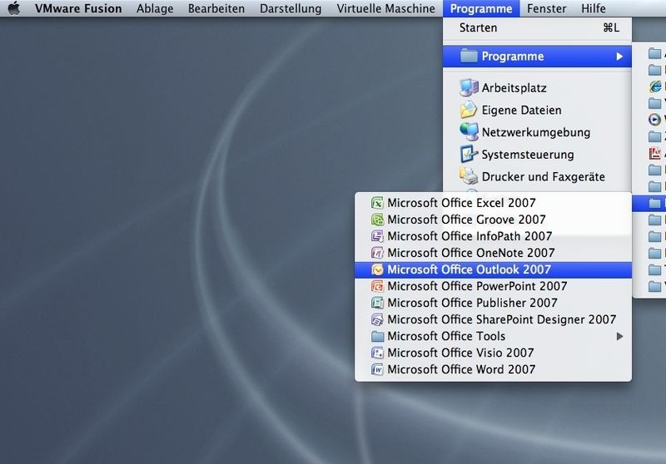Open the Apple menu

[x=14, y=8]
